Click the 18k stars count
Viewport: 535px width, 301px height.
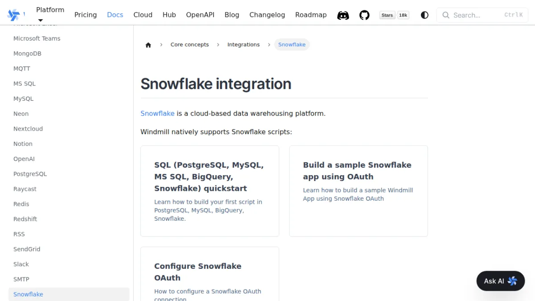point(403,15)
